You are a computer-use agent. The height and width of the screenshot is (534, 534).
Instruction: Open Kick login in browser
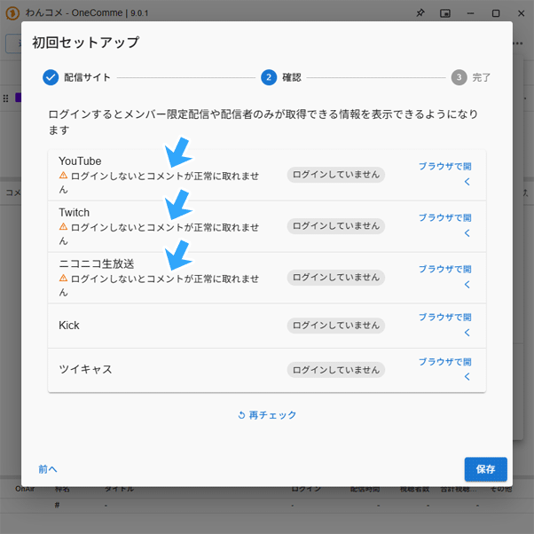(444, 325)
